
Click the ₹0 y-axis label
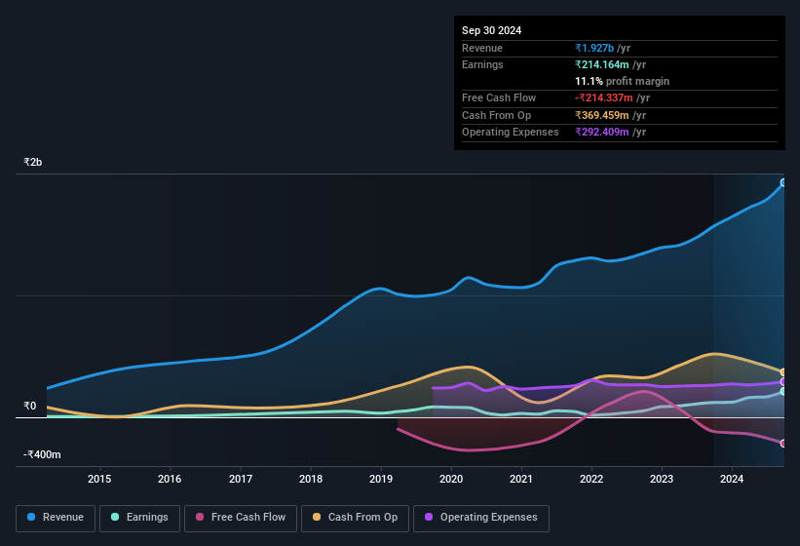(x=30, y=407)
